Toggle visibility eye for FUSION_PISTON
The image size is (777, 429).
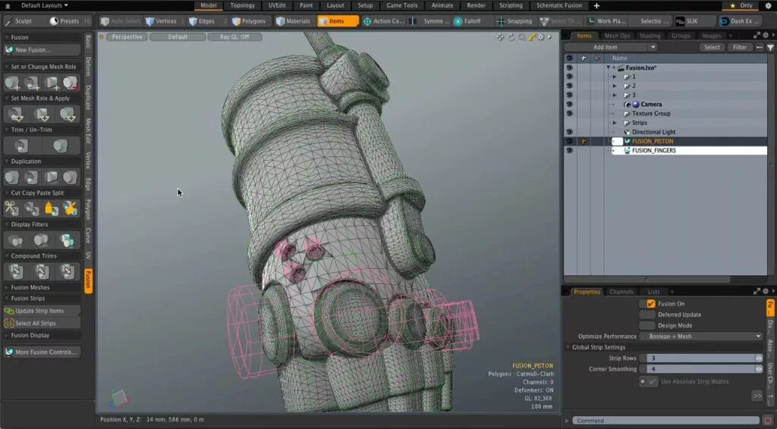pyautogui.click(x=569, y=142)
